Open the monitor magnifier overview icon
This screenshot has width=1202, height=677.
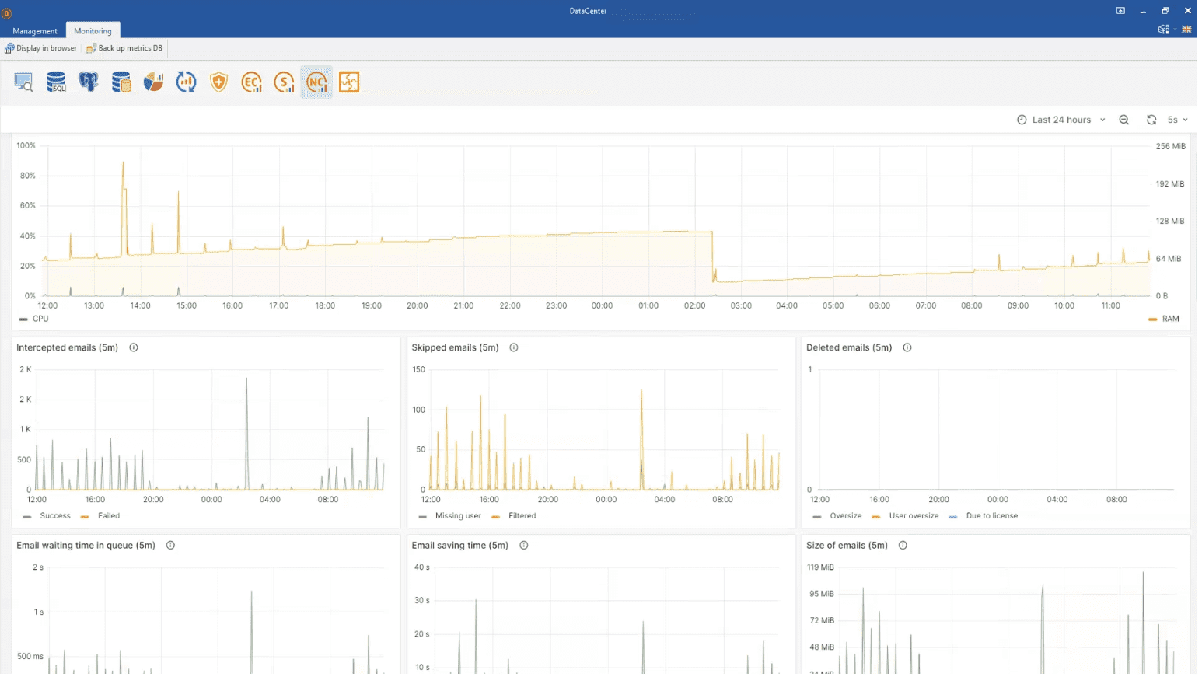coord(23,82)
